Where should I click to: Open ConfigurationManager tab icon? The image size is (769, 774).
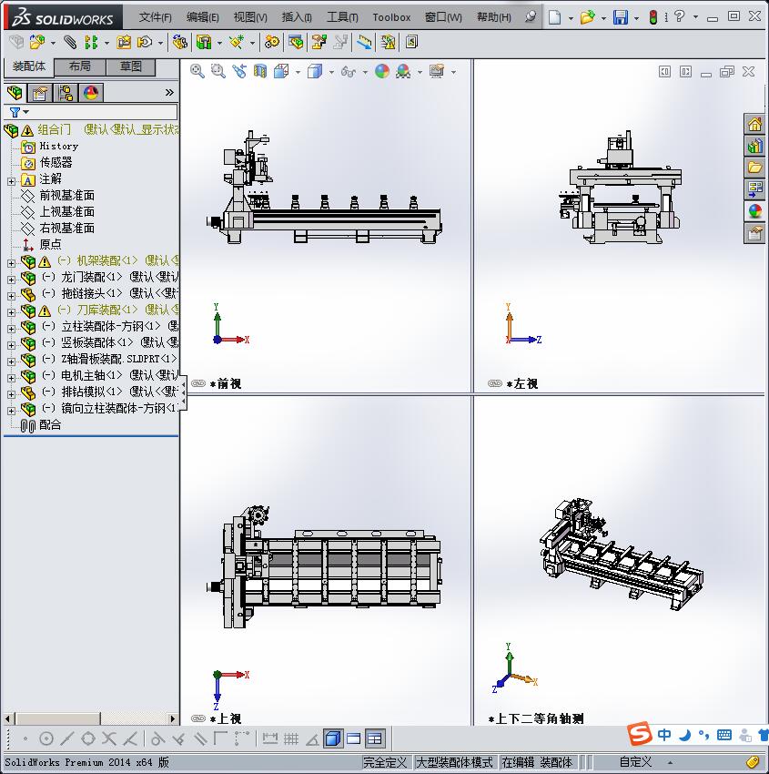point(66,93)
